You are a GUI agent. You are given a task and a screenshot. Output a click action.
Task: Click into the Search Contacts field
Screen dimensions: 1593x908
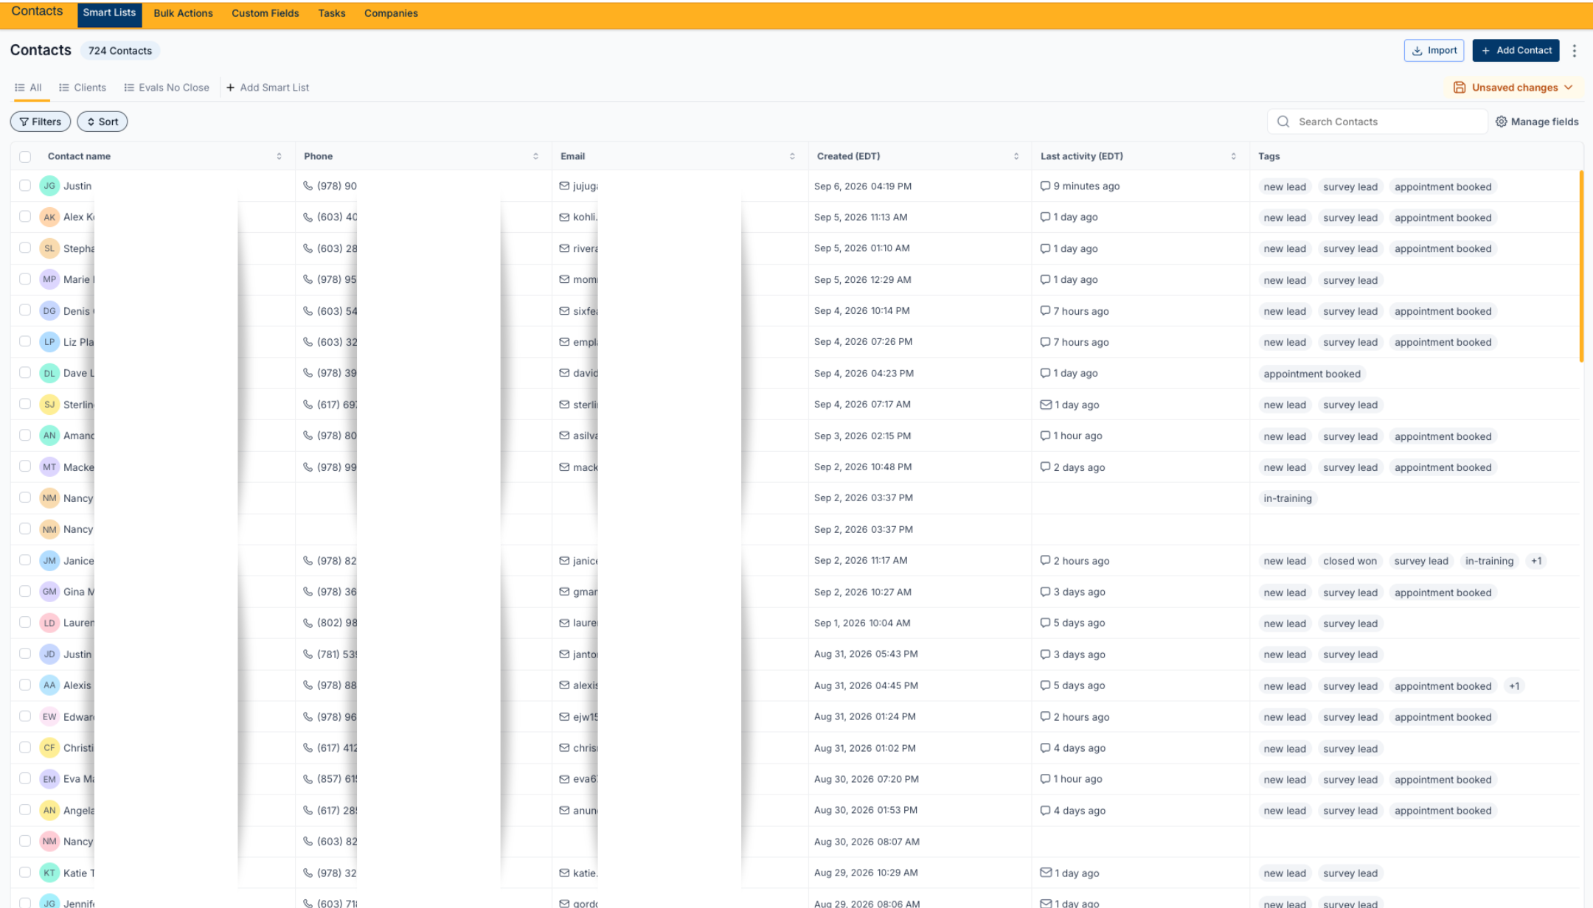(1377, 122)
